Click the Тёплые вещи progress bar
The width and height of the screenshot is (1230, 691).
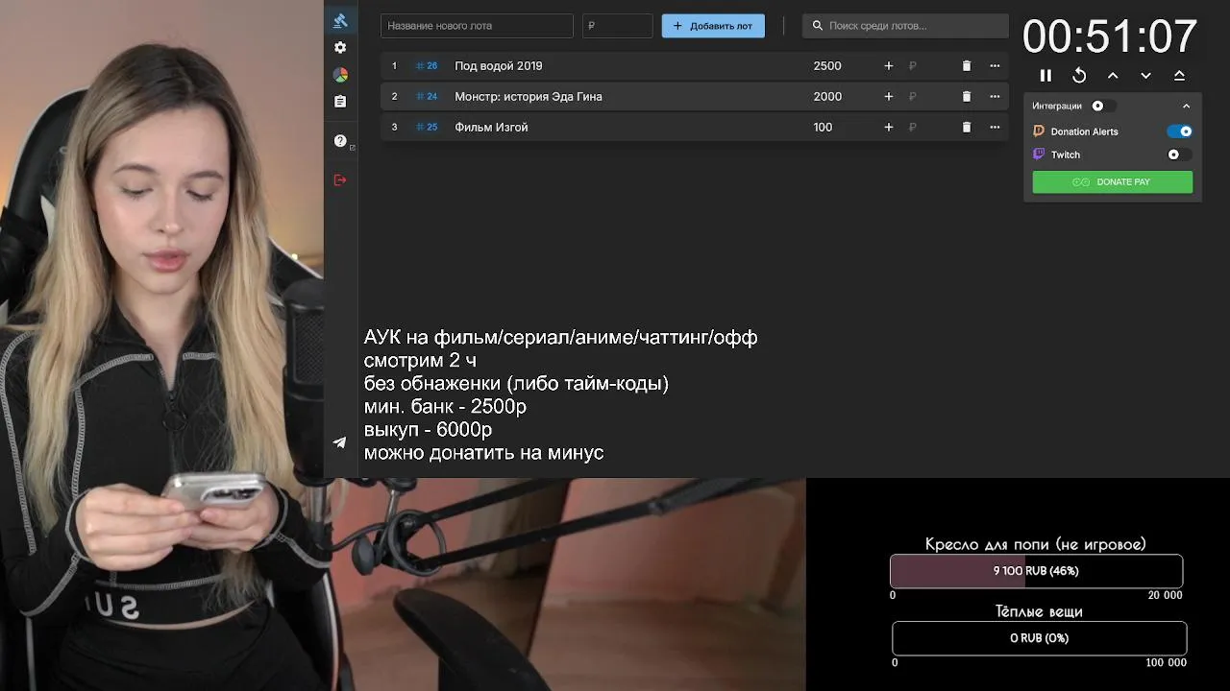[x=1039, y=638]
